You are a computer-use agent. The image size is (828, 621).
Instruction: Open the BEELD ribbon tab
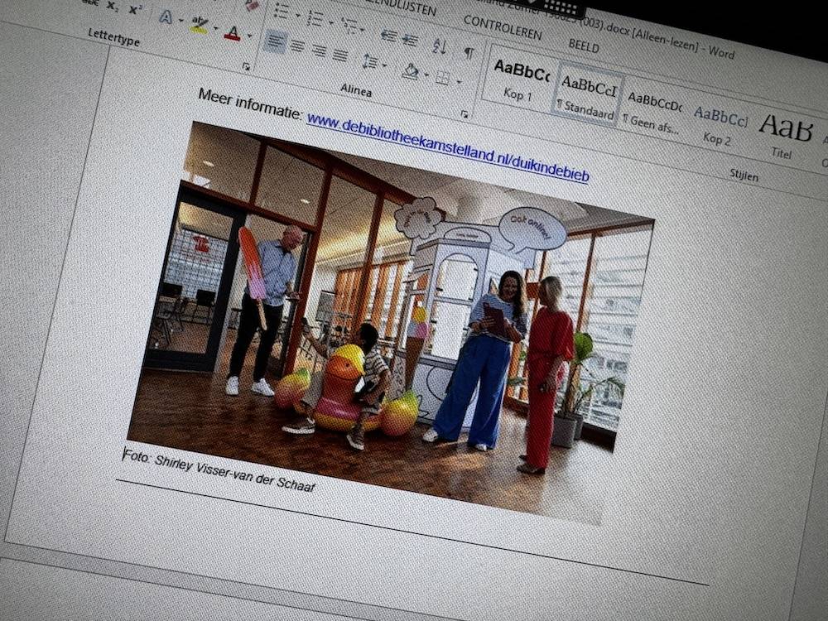point(584,46)
